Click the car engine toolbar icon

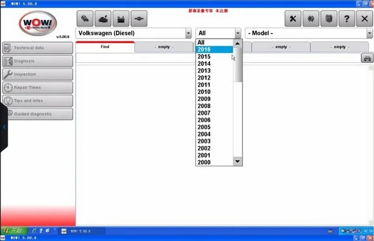103,18
